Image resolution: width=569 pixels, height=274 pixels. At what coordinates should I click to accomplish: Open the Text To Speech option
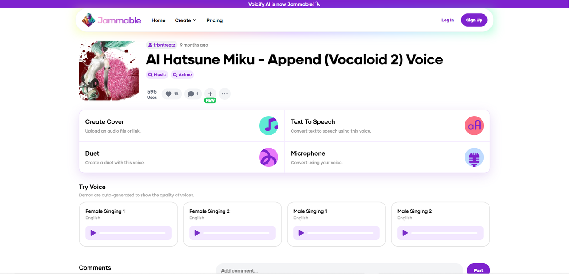[387, 126]
